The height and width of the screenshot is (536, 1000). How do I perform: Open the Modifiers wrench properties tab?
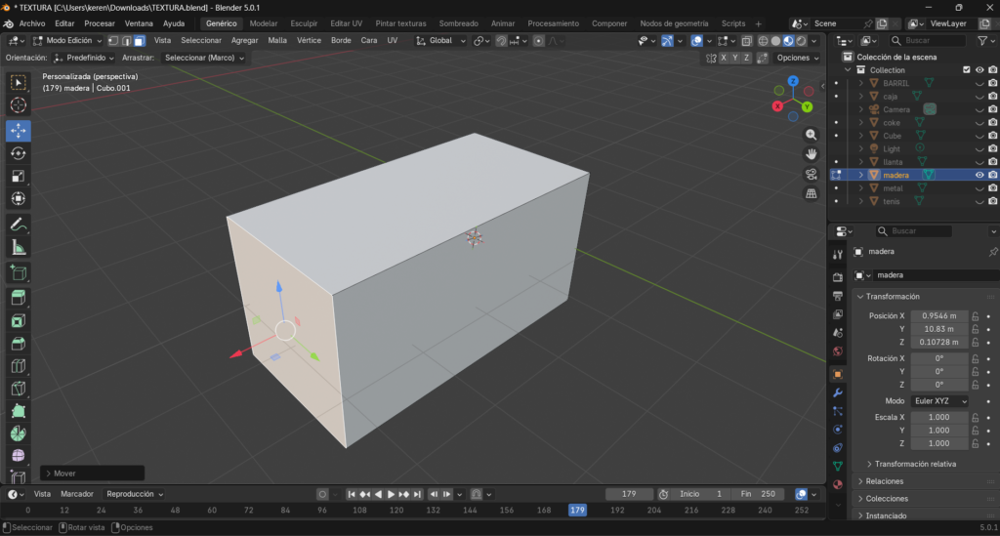click(x=837, y=392)
